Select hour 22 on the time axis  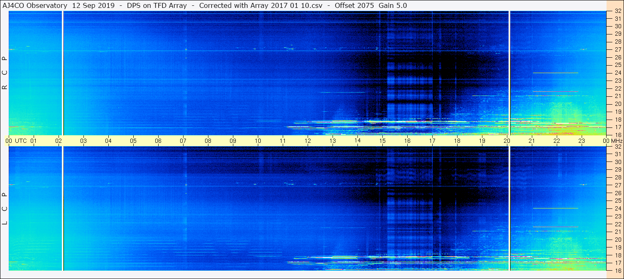557,141
